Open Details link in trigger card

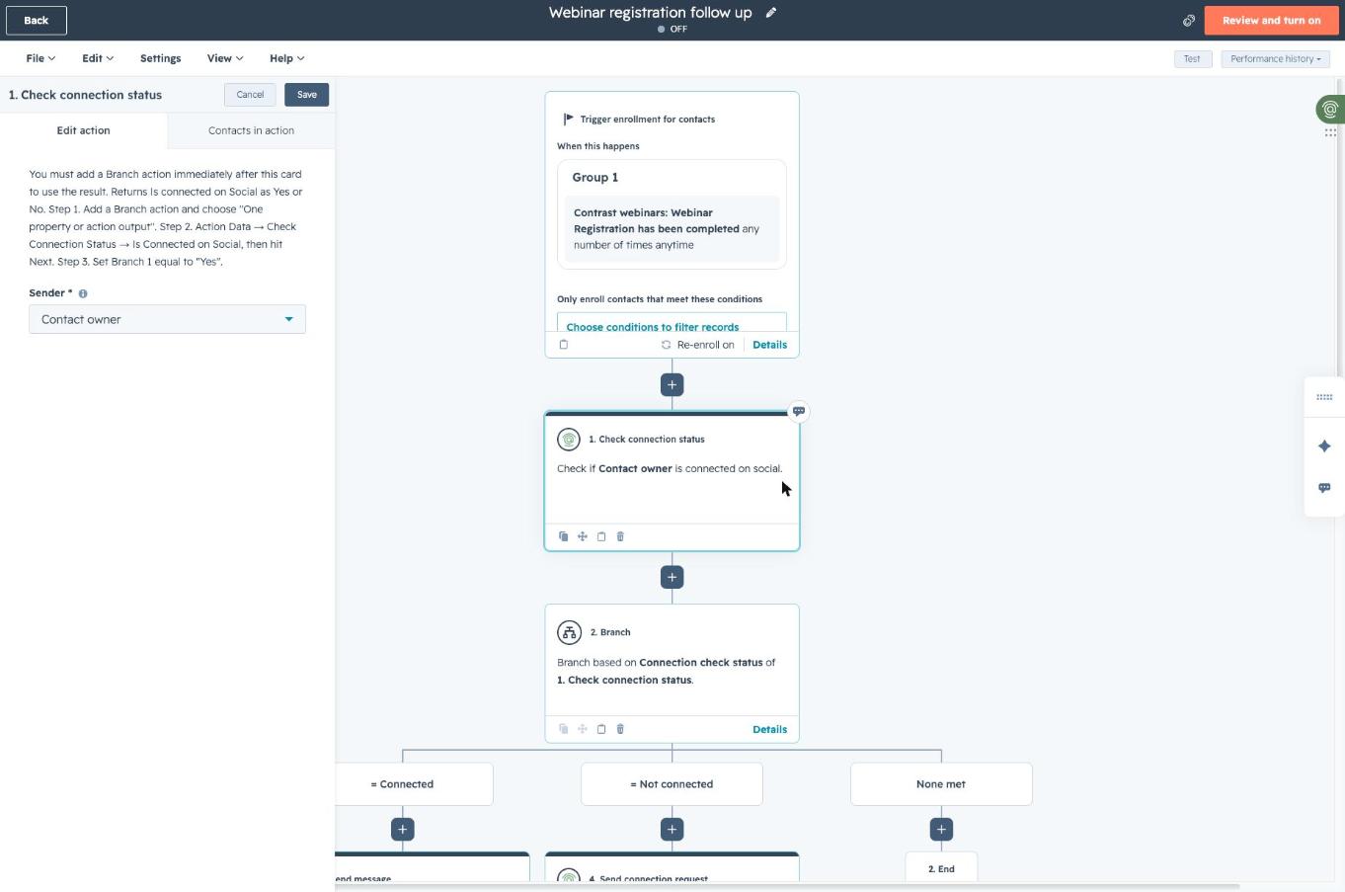tap(769, 345)
